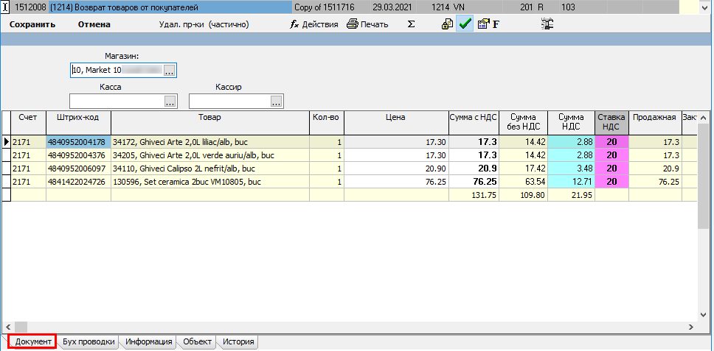Click the Кол-во column header
The image size is (714, 351).
(x=327, y=123)
